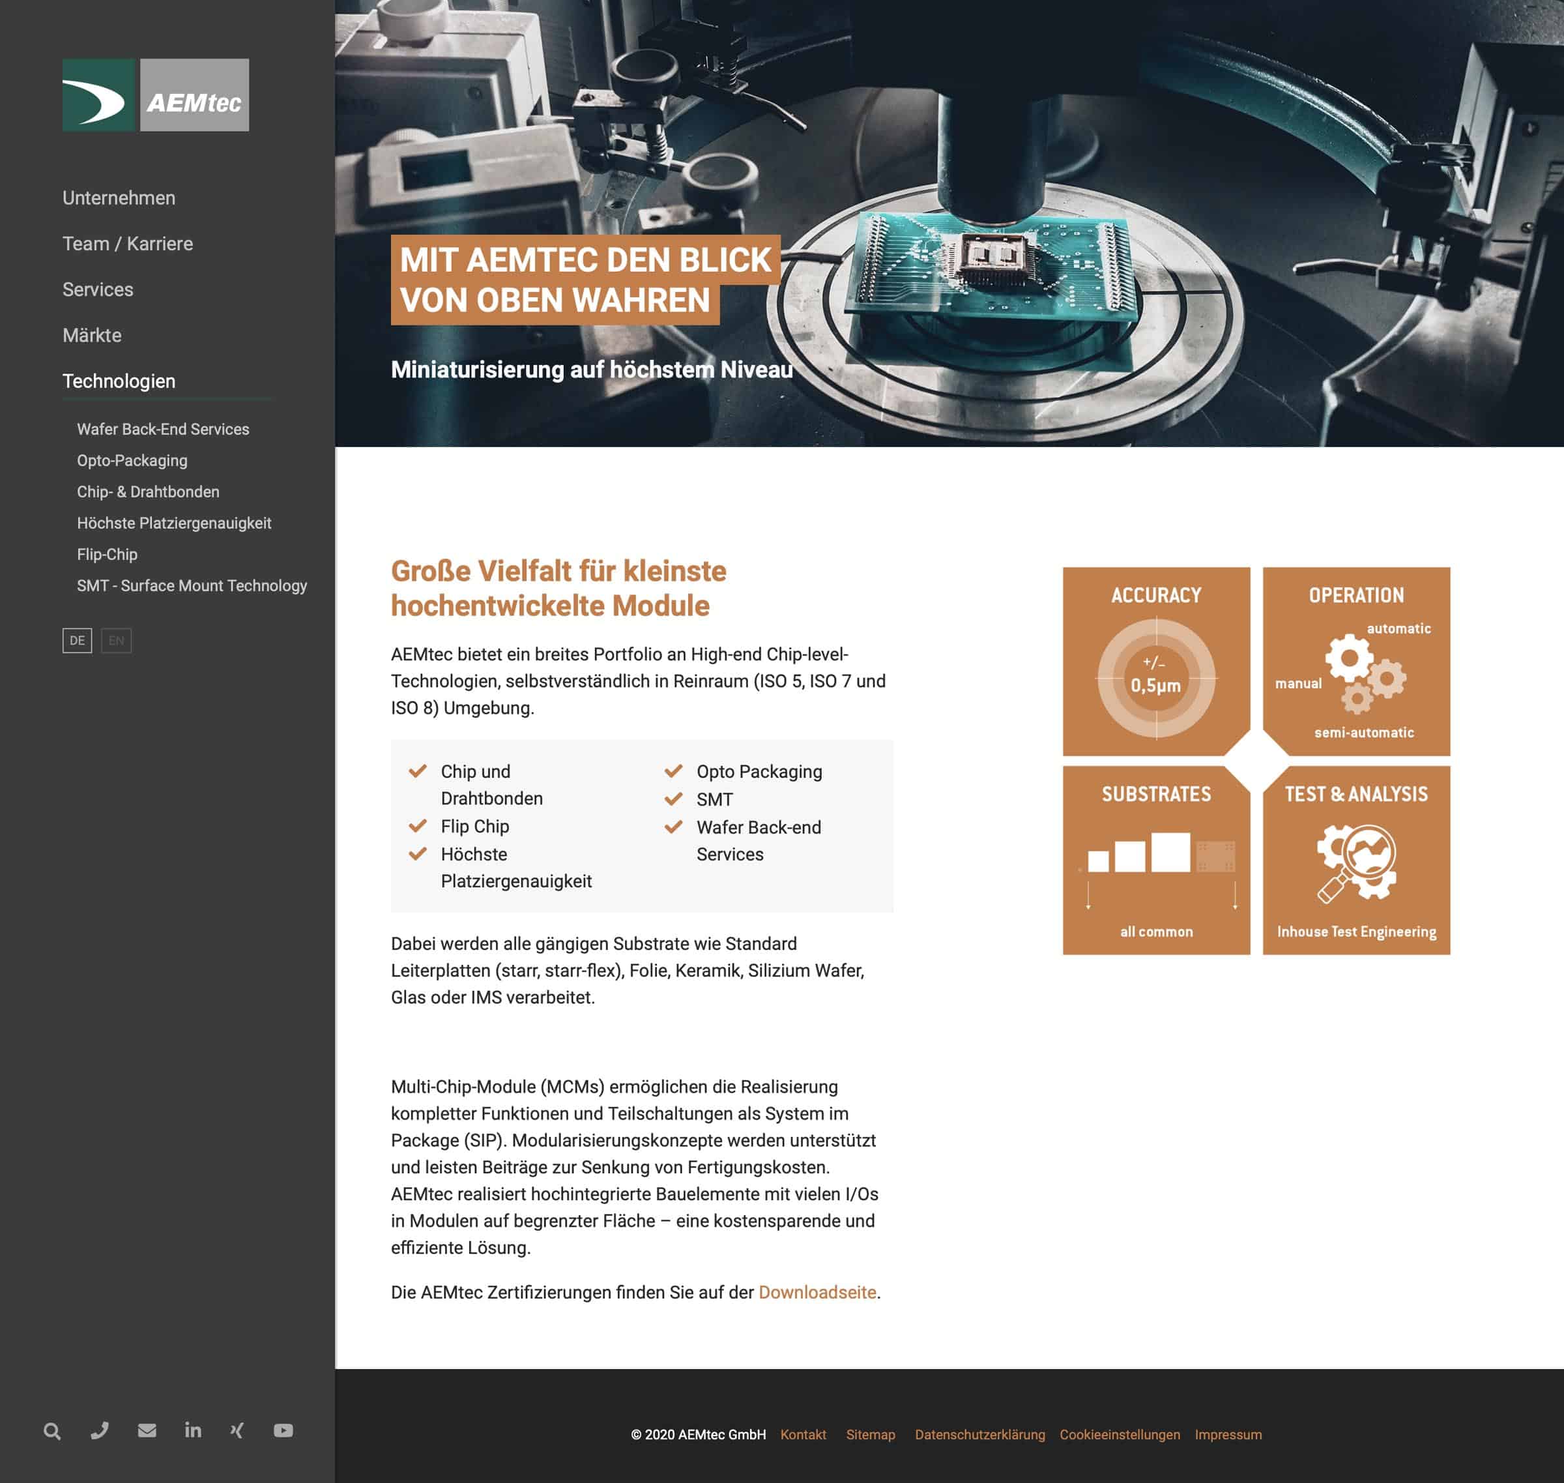
Task: Open Chip- & Drahtbonden submenu item
Action: pos(148,492)
